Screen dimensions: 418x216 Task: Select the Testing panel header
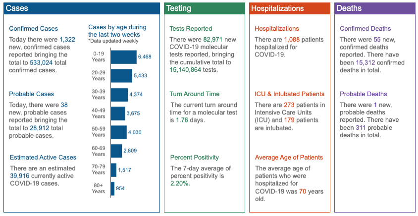pyautogui.click(x=205, y=8)
